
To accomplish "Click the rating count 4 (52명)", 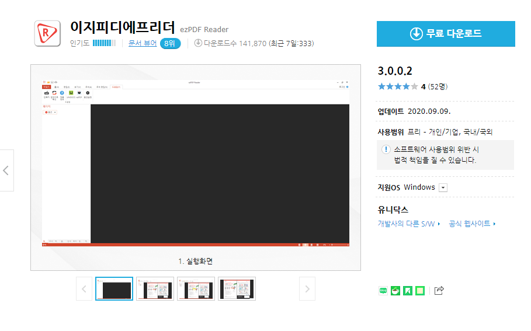I will (x=435, y=86).
